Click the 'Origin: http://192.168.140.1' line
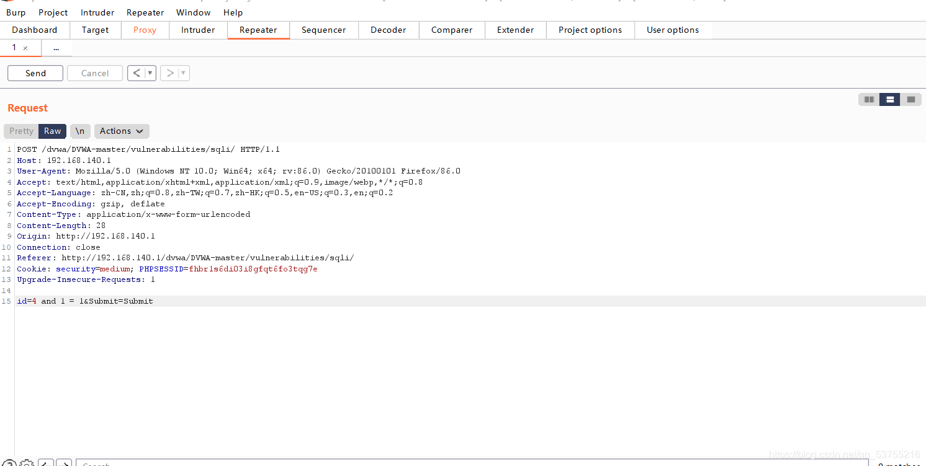 click(x=86, y=236)
